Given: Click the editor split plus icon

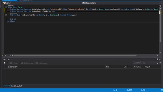Looking at the screenshot, I should point(160,6).
